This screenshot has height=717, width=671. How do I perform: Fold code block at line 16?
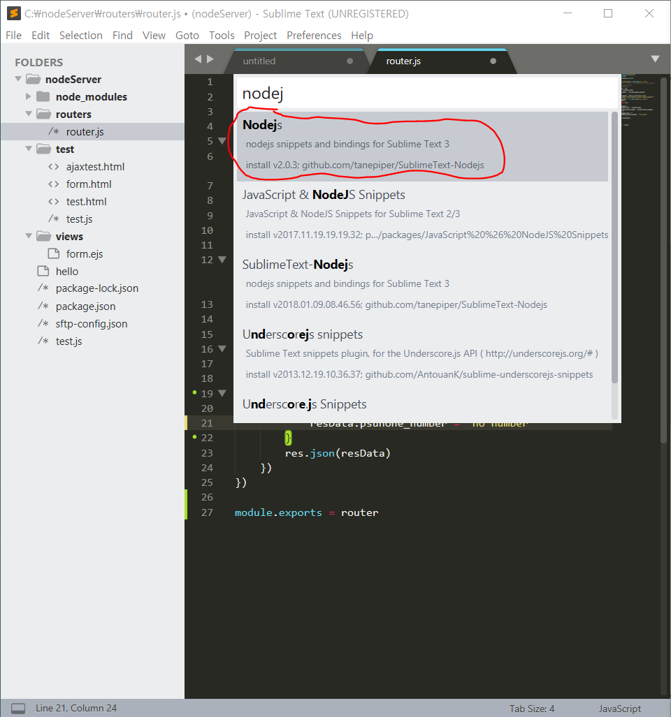[x=222, y=349]
